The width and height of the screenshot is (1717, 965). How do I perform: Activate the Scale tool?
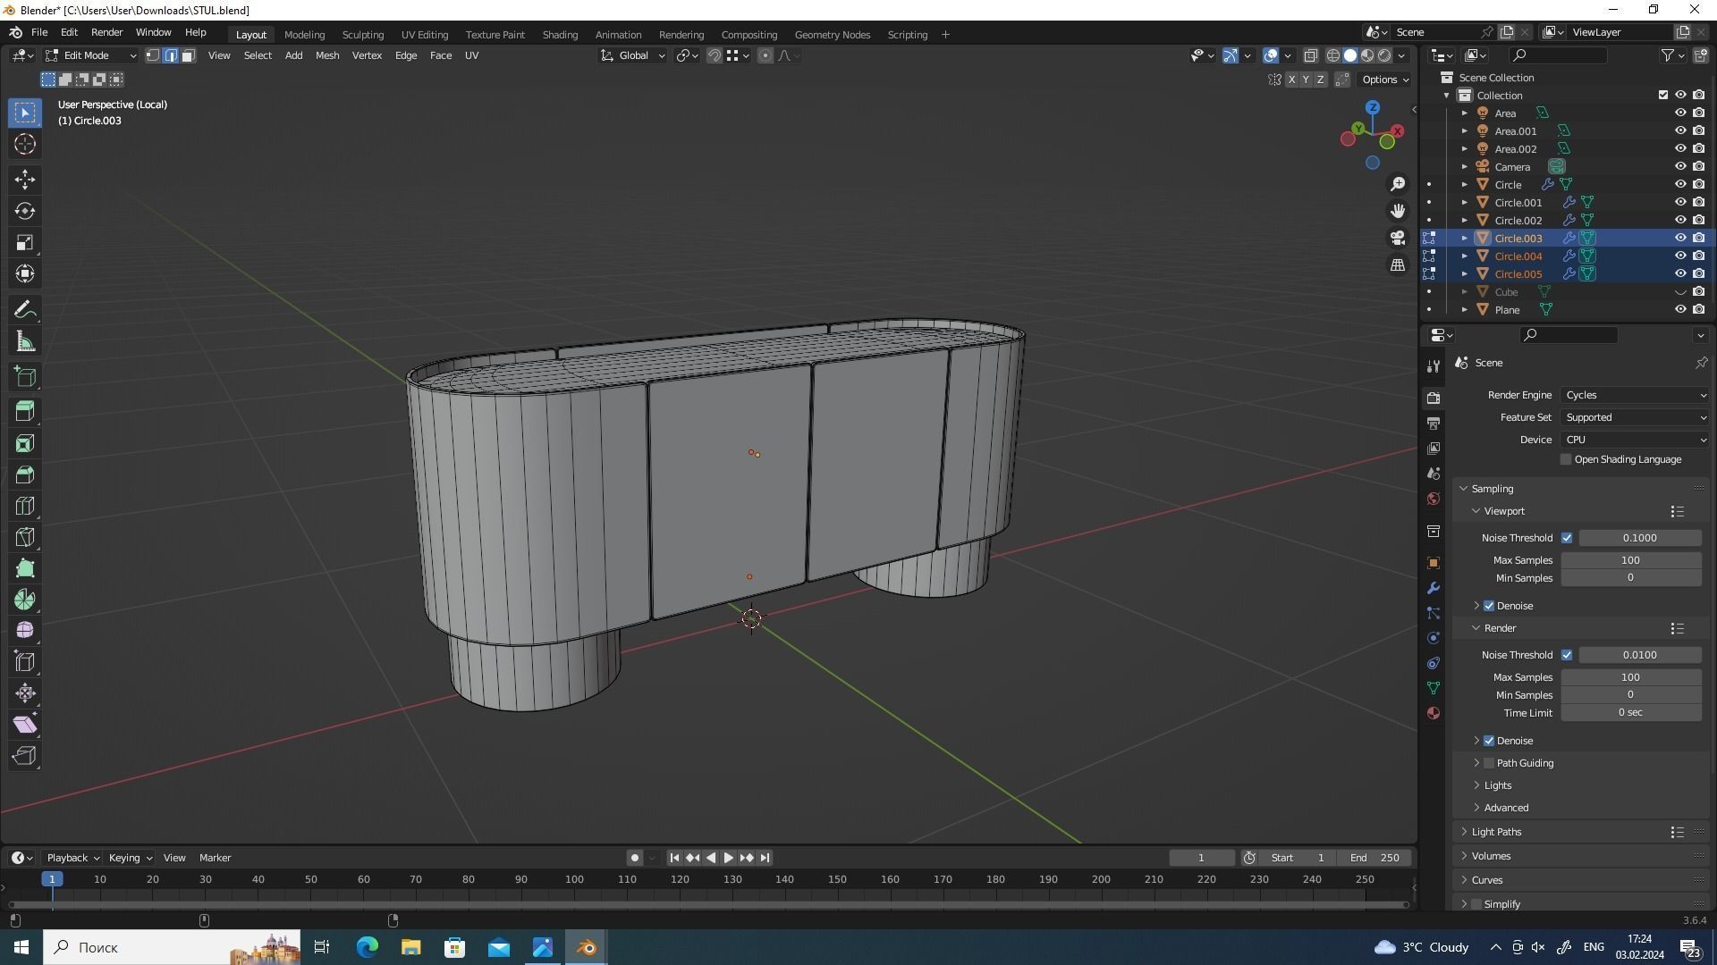point(25,242)
